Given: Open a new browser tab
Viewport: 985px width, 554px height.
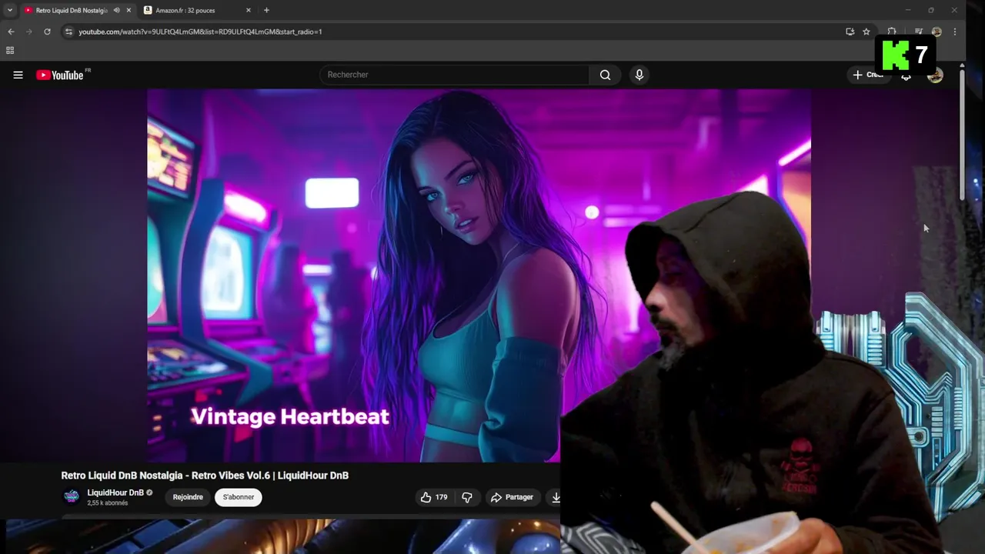Looking at the screenshot, I should point(266,10).
